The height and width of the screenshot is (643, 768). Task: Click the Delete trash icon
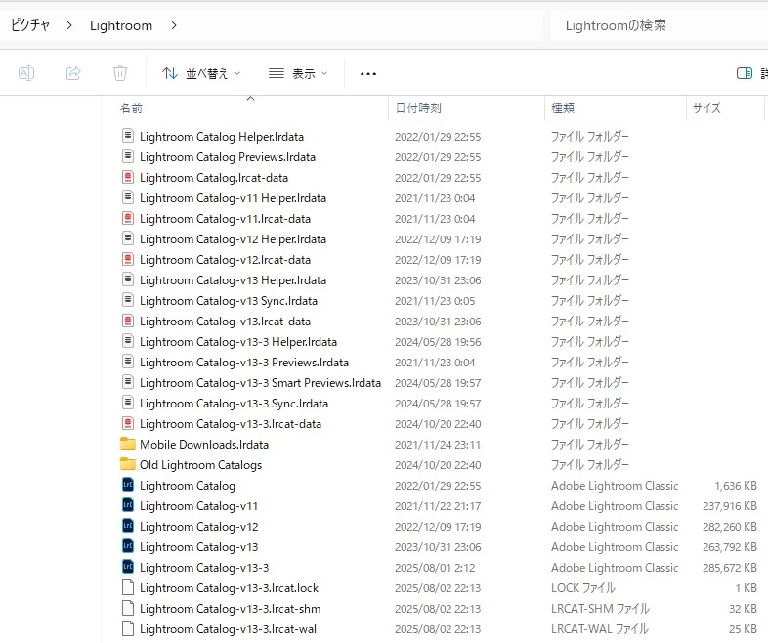(120, 73)
